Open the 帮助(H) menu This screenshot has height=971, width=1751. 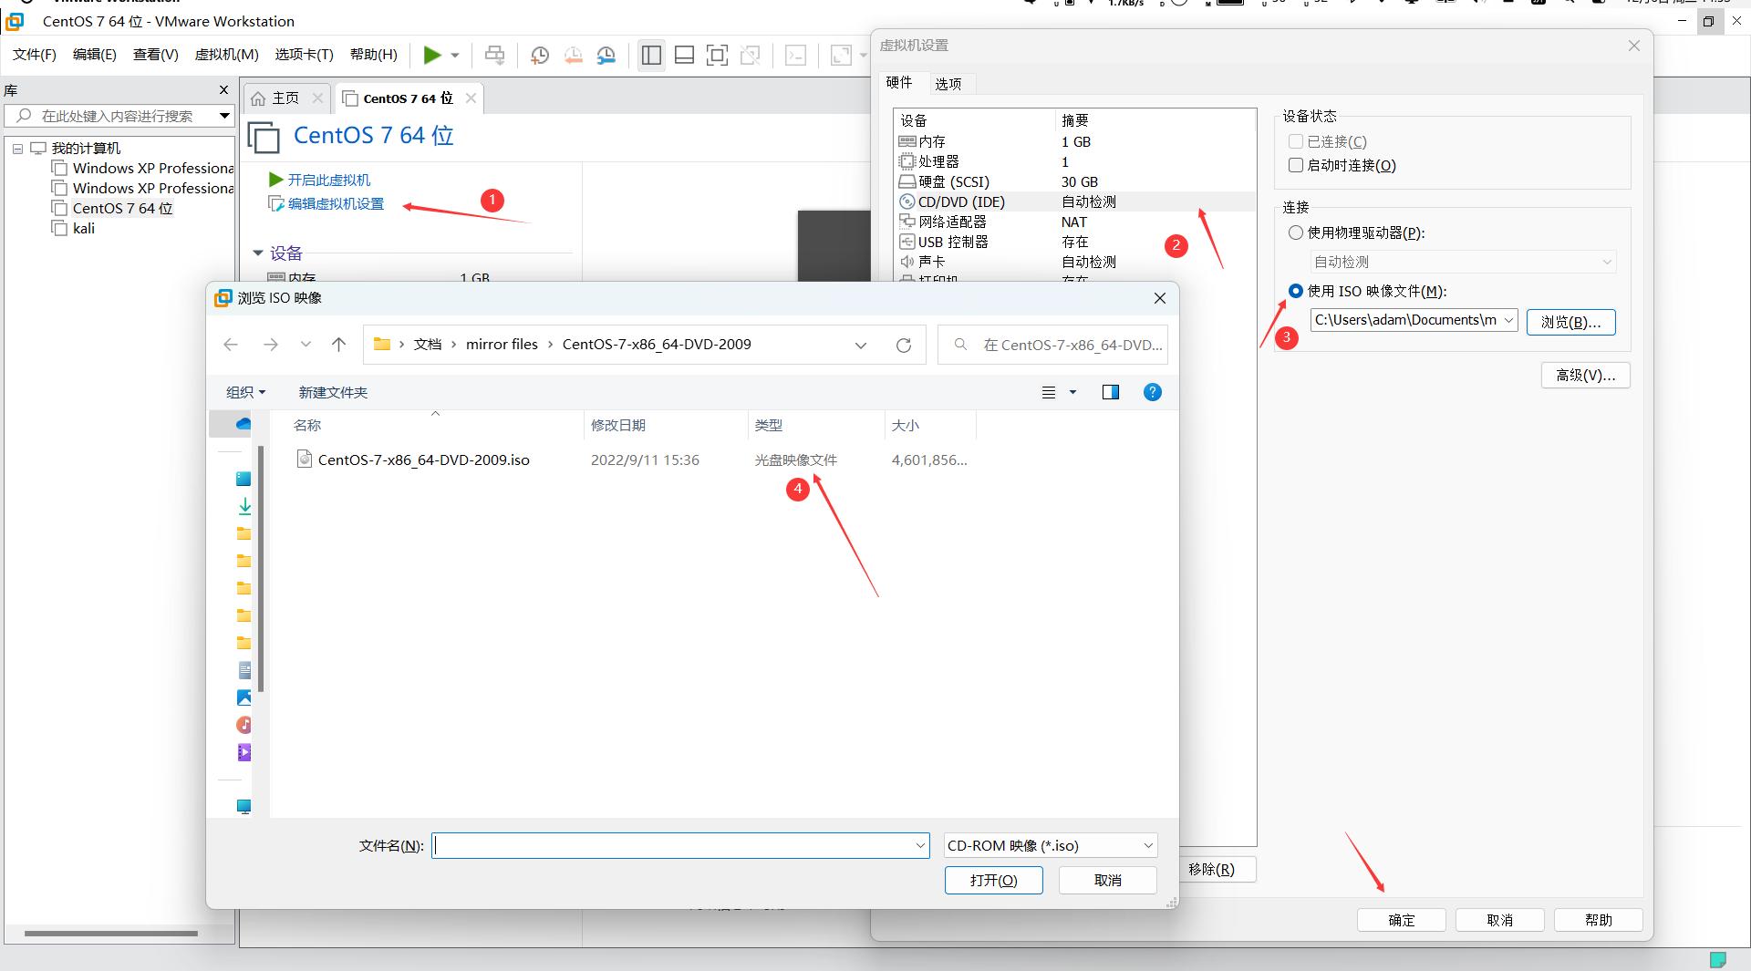tap(374, 55)
